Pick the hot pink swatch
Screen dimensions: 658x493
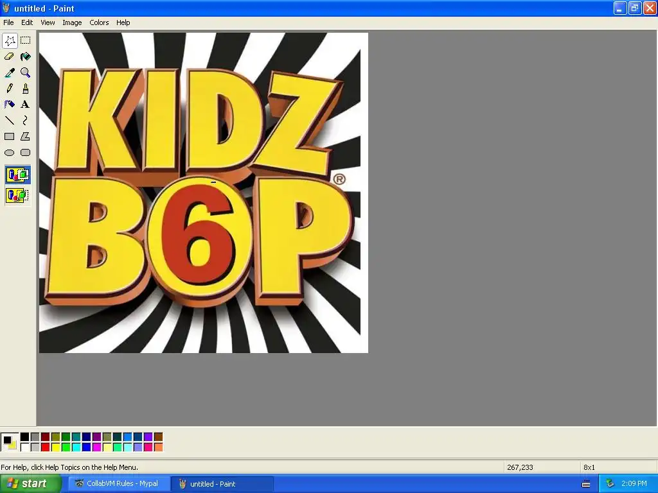tap(148, 447)
